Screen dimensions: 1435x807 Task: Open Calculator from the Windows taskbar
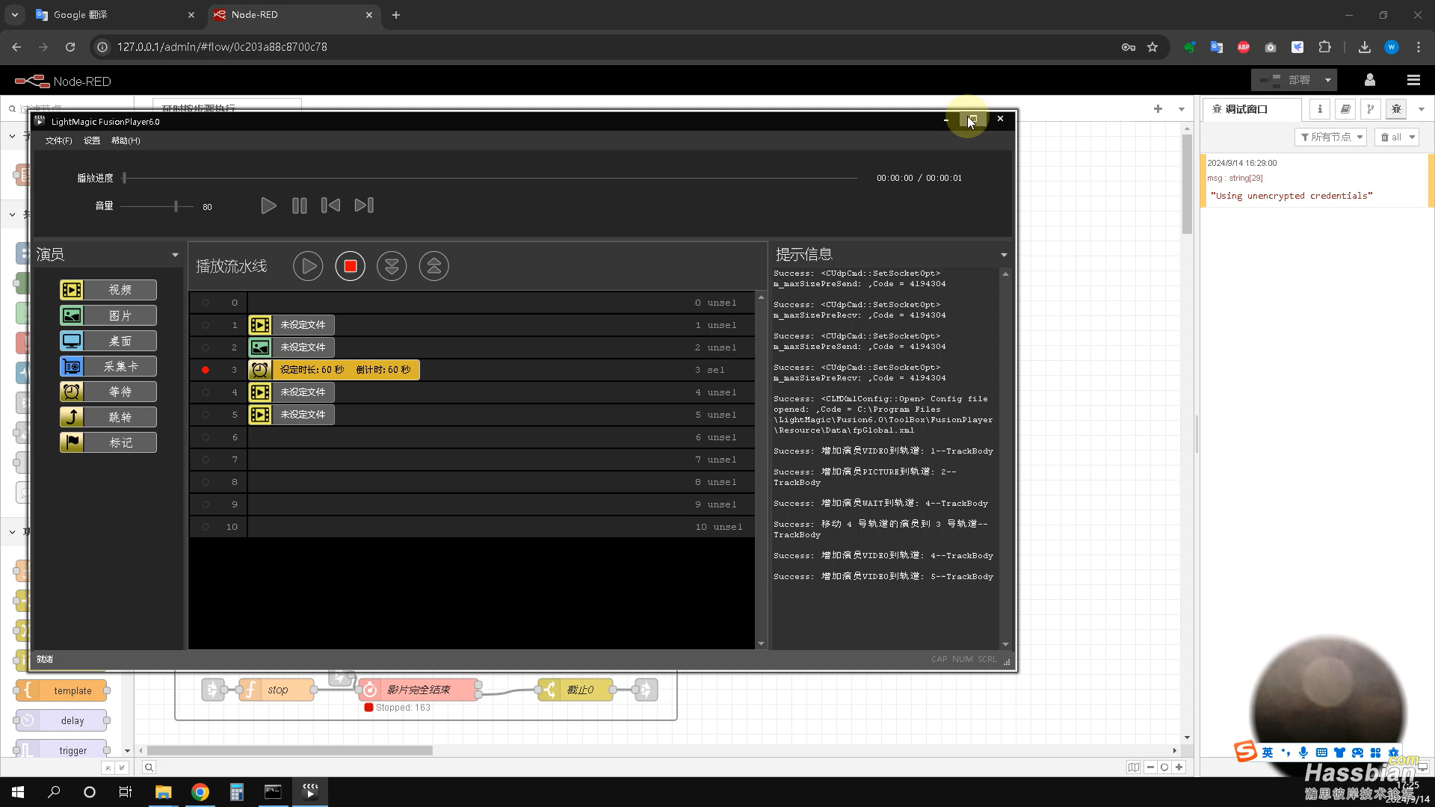coord(236,792)
